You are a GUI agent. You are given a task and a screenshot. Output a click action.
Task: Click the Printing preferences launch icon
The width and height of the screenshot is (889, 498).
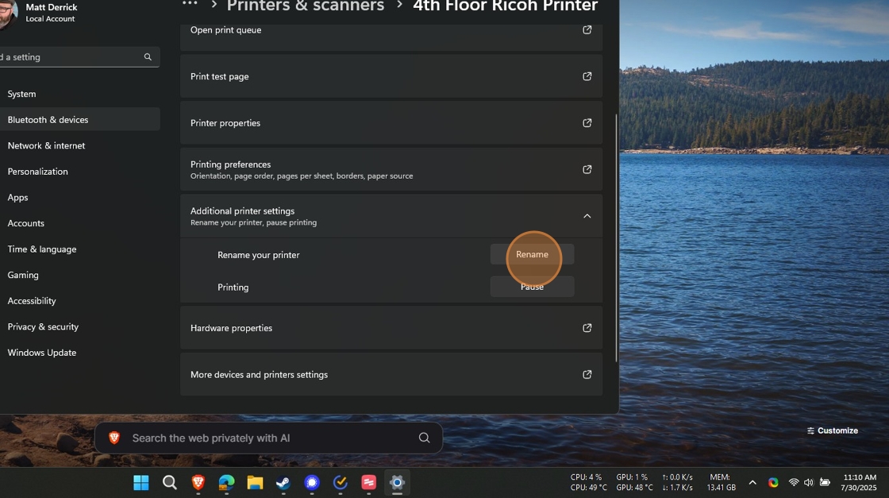[x=587, y=169]
